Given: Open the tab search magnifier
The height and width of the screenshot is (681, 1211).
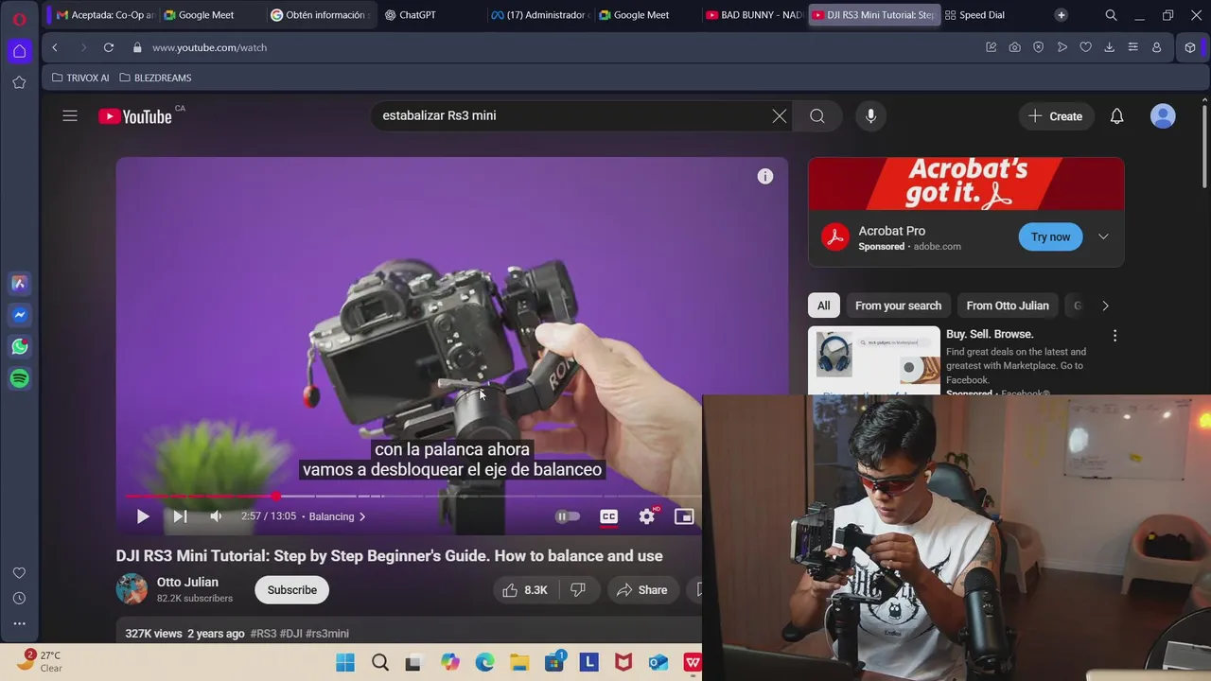Looking at the screenshot, I should click(x=1111, y=15).
